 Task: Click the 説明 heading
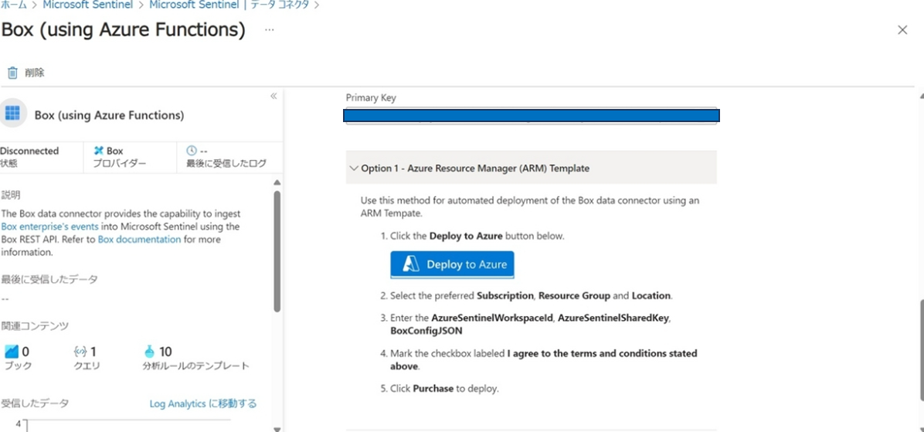click(x=11, y=195)
